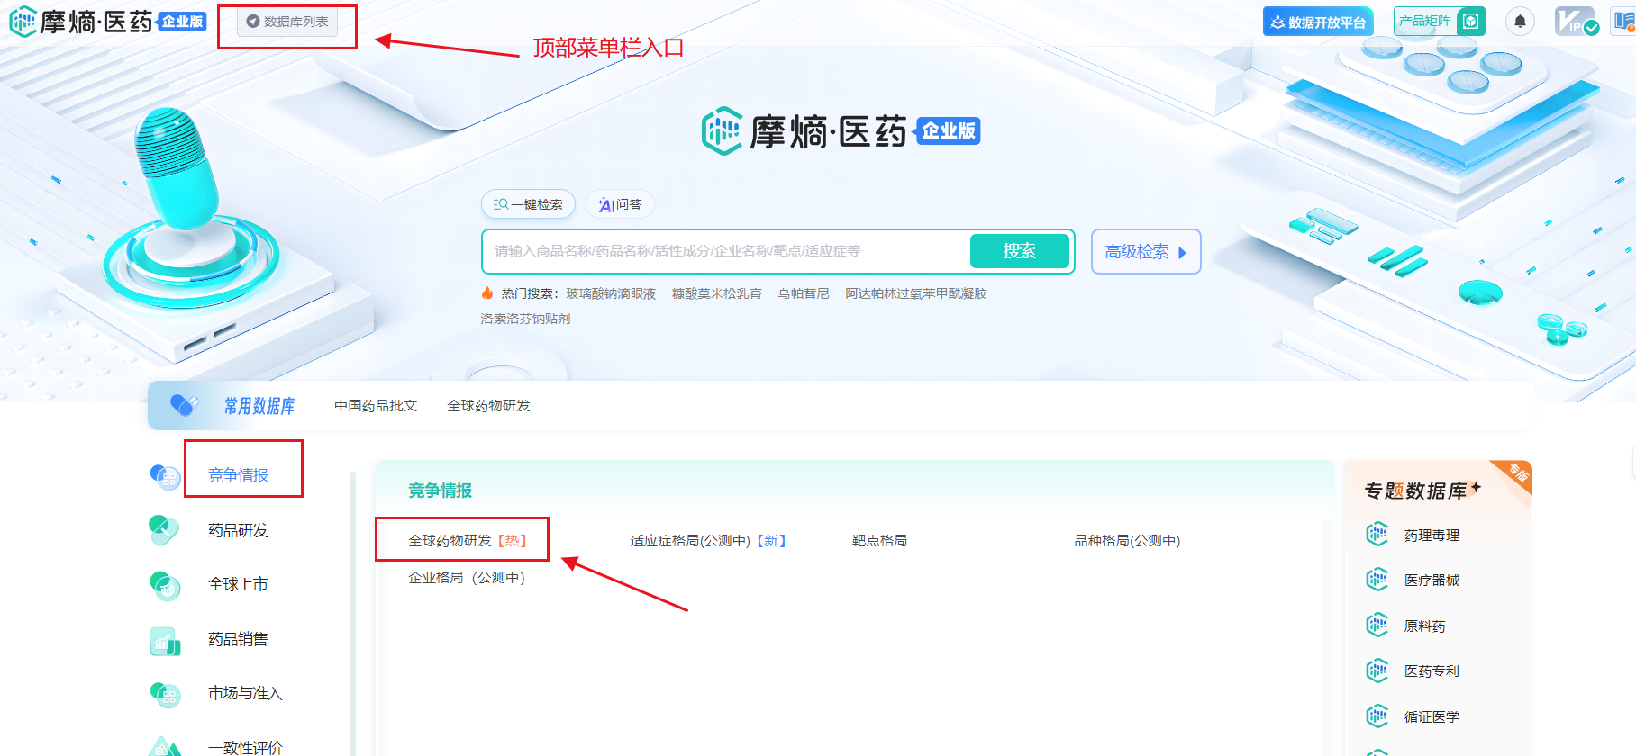The image size is (1636, 756).
Task: Open 中国药品批文 common database
Action: (x=376, y=406)
